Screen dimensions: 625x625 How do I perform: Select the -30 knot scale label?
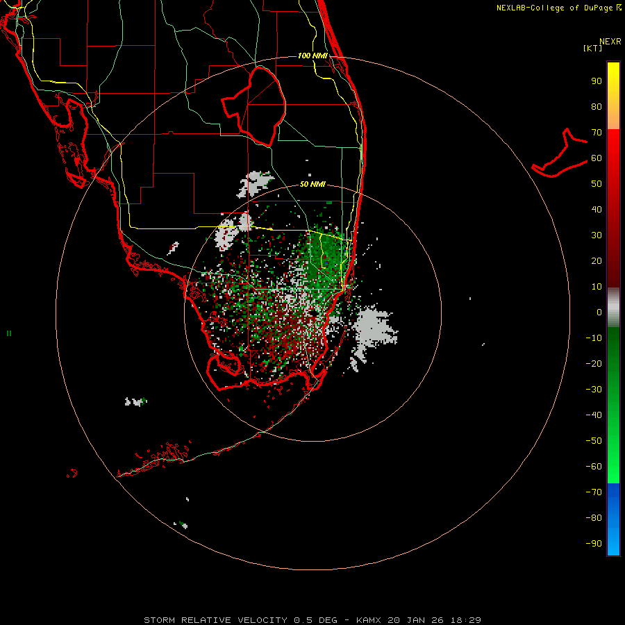click(594, 390)
